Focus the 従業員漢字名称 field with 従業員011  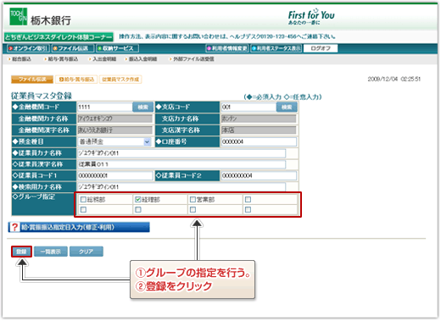click(181, 164)
